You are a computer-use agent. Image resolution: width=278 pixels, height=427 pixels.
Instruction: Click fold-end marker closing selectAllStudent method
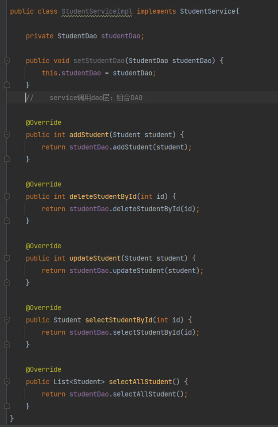7,406
